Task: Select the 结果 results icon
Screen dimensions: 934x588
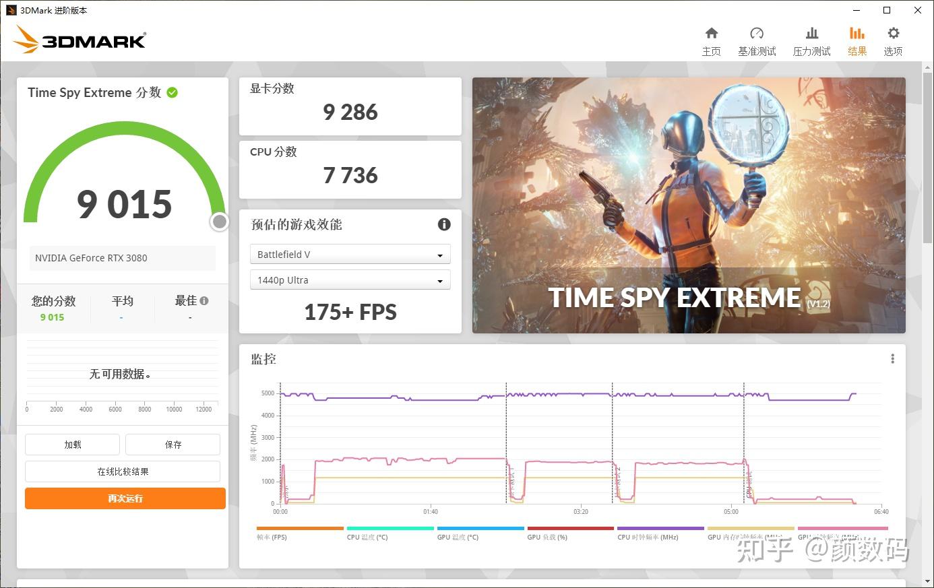Action: pos(857,34)
